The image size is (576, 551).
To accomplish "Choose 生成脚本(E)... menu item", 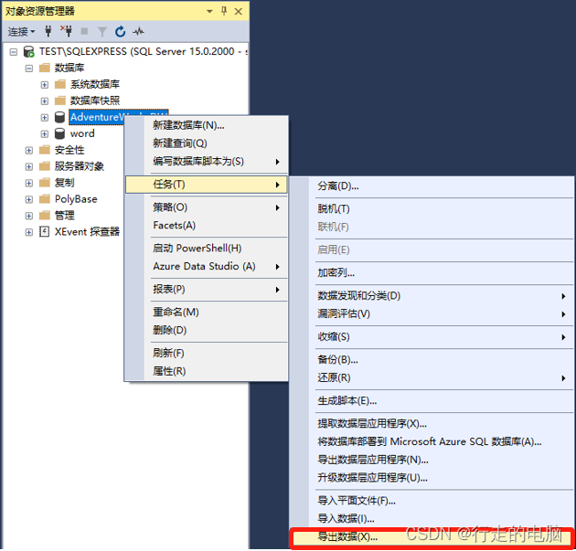I will click(432, 401).
